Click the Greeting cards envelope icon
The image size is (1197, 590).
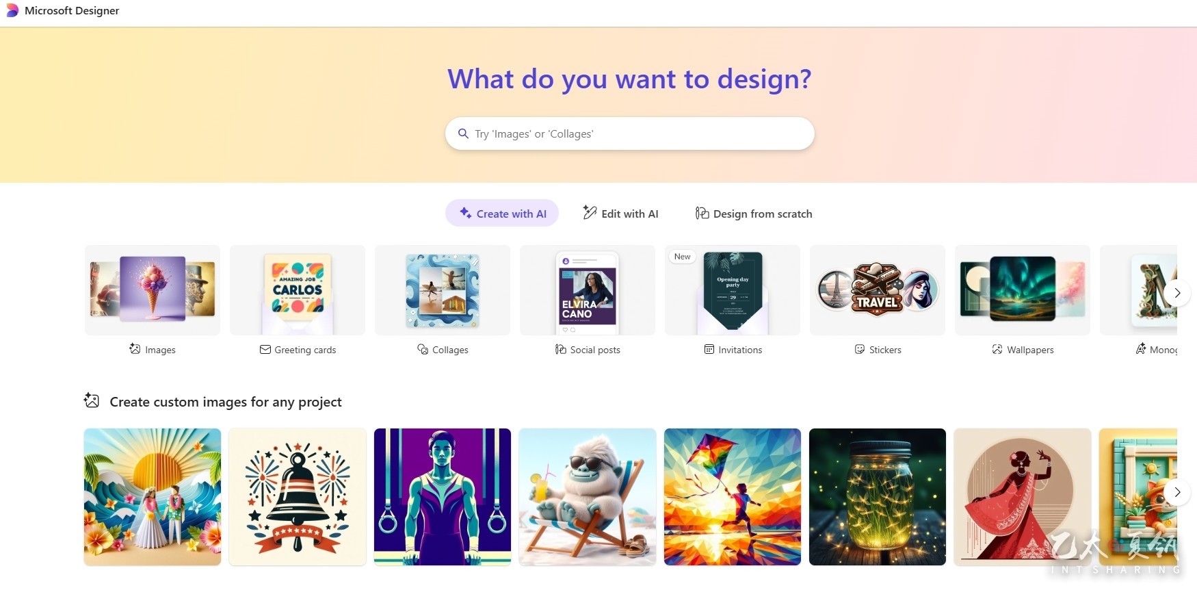click(x=265, y=349)
